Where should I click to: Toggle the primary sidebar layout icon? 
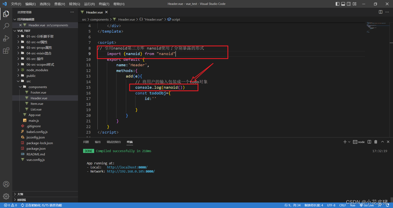click(x=338, y=4)
